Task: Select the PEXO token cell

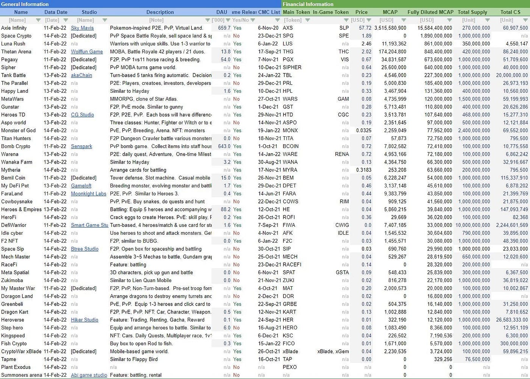Action: click(x=290, y=367)
